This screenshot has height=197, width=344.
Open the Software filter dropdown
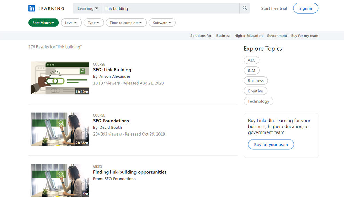tap(162, 23)
